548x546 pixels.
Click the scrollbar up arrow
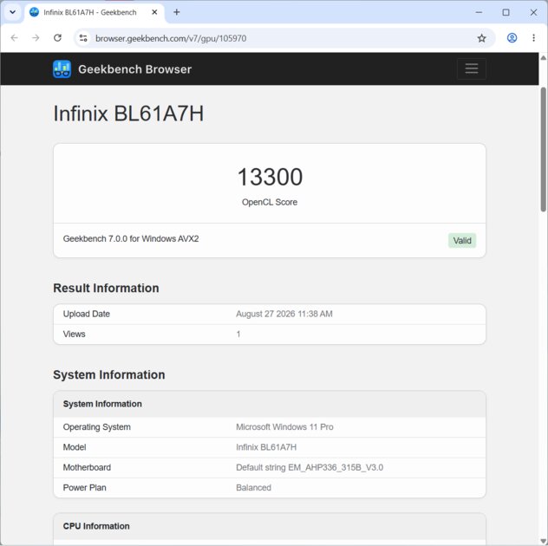pos(544,57)
